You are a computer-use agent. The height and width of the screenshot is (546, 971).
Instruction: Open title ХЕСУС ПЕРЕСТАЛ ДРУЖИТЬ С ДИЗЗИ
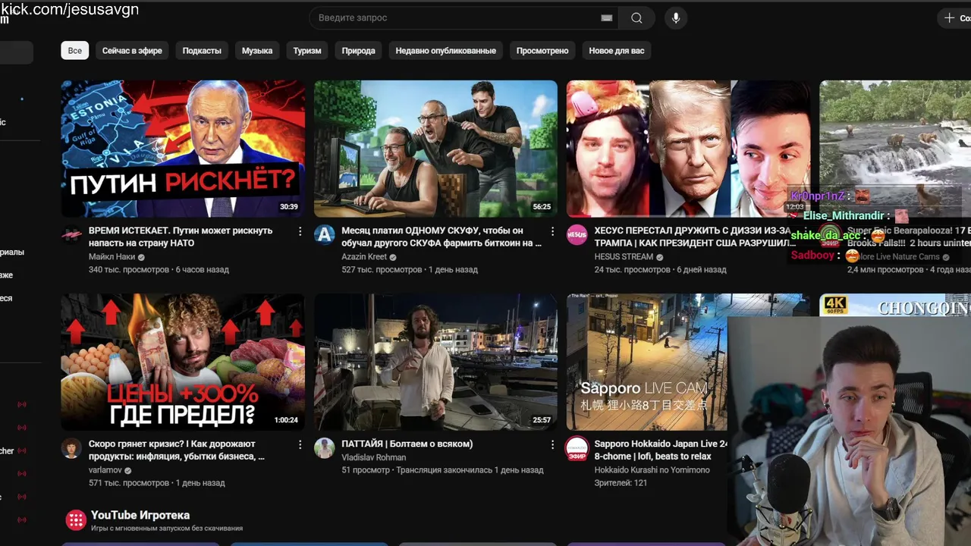click(694, 237)
